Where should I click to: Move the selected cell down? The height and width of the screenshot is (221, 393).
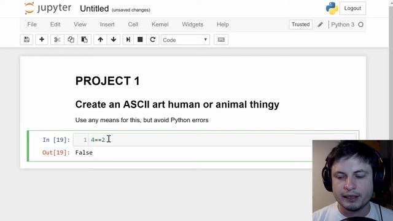(114, 39)
